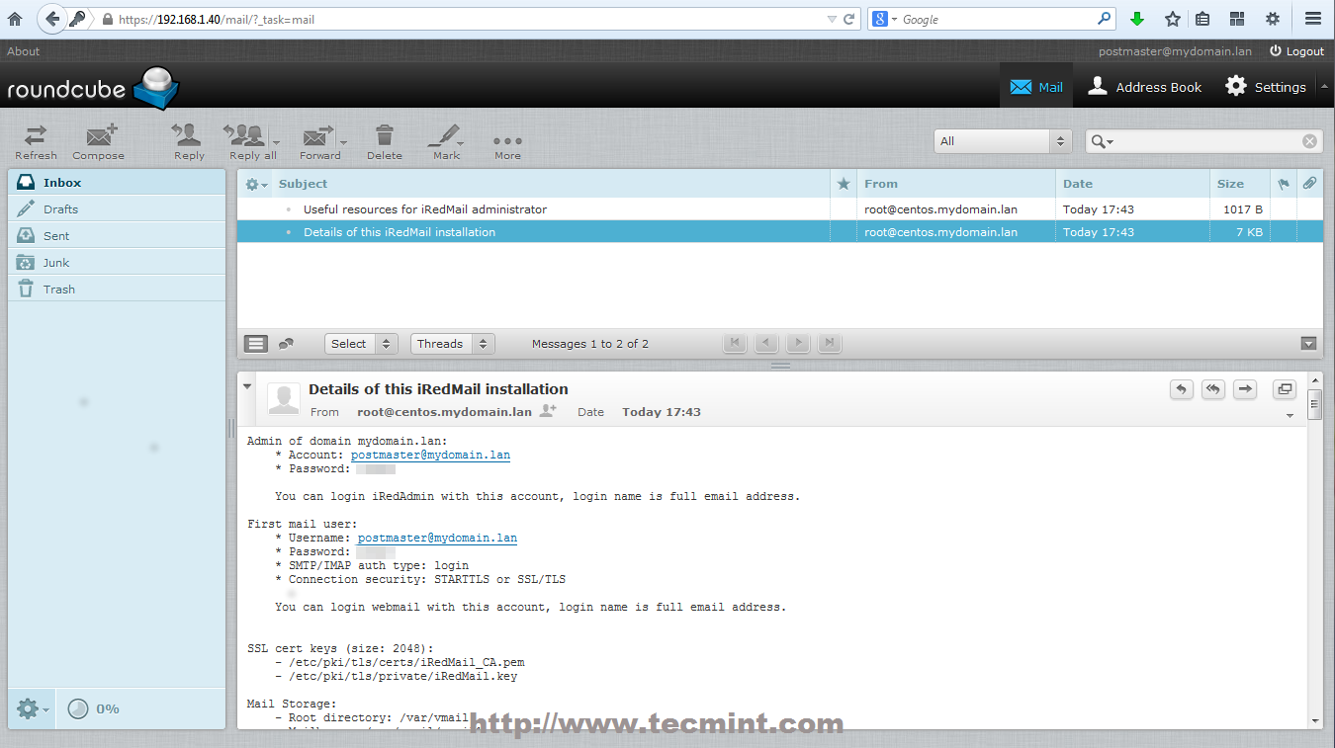Image resolution: width=1335 pixels, height=748 pixels.
Task: Click the star column header in the message list
Action: pos(844,184)
